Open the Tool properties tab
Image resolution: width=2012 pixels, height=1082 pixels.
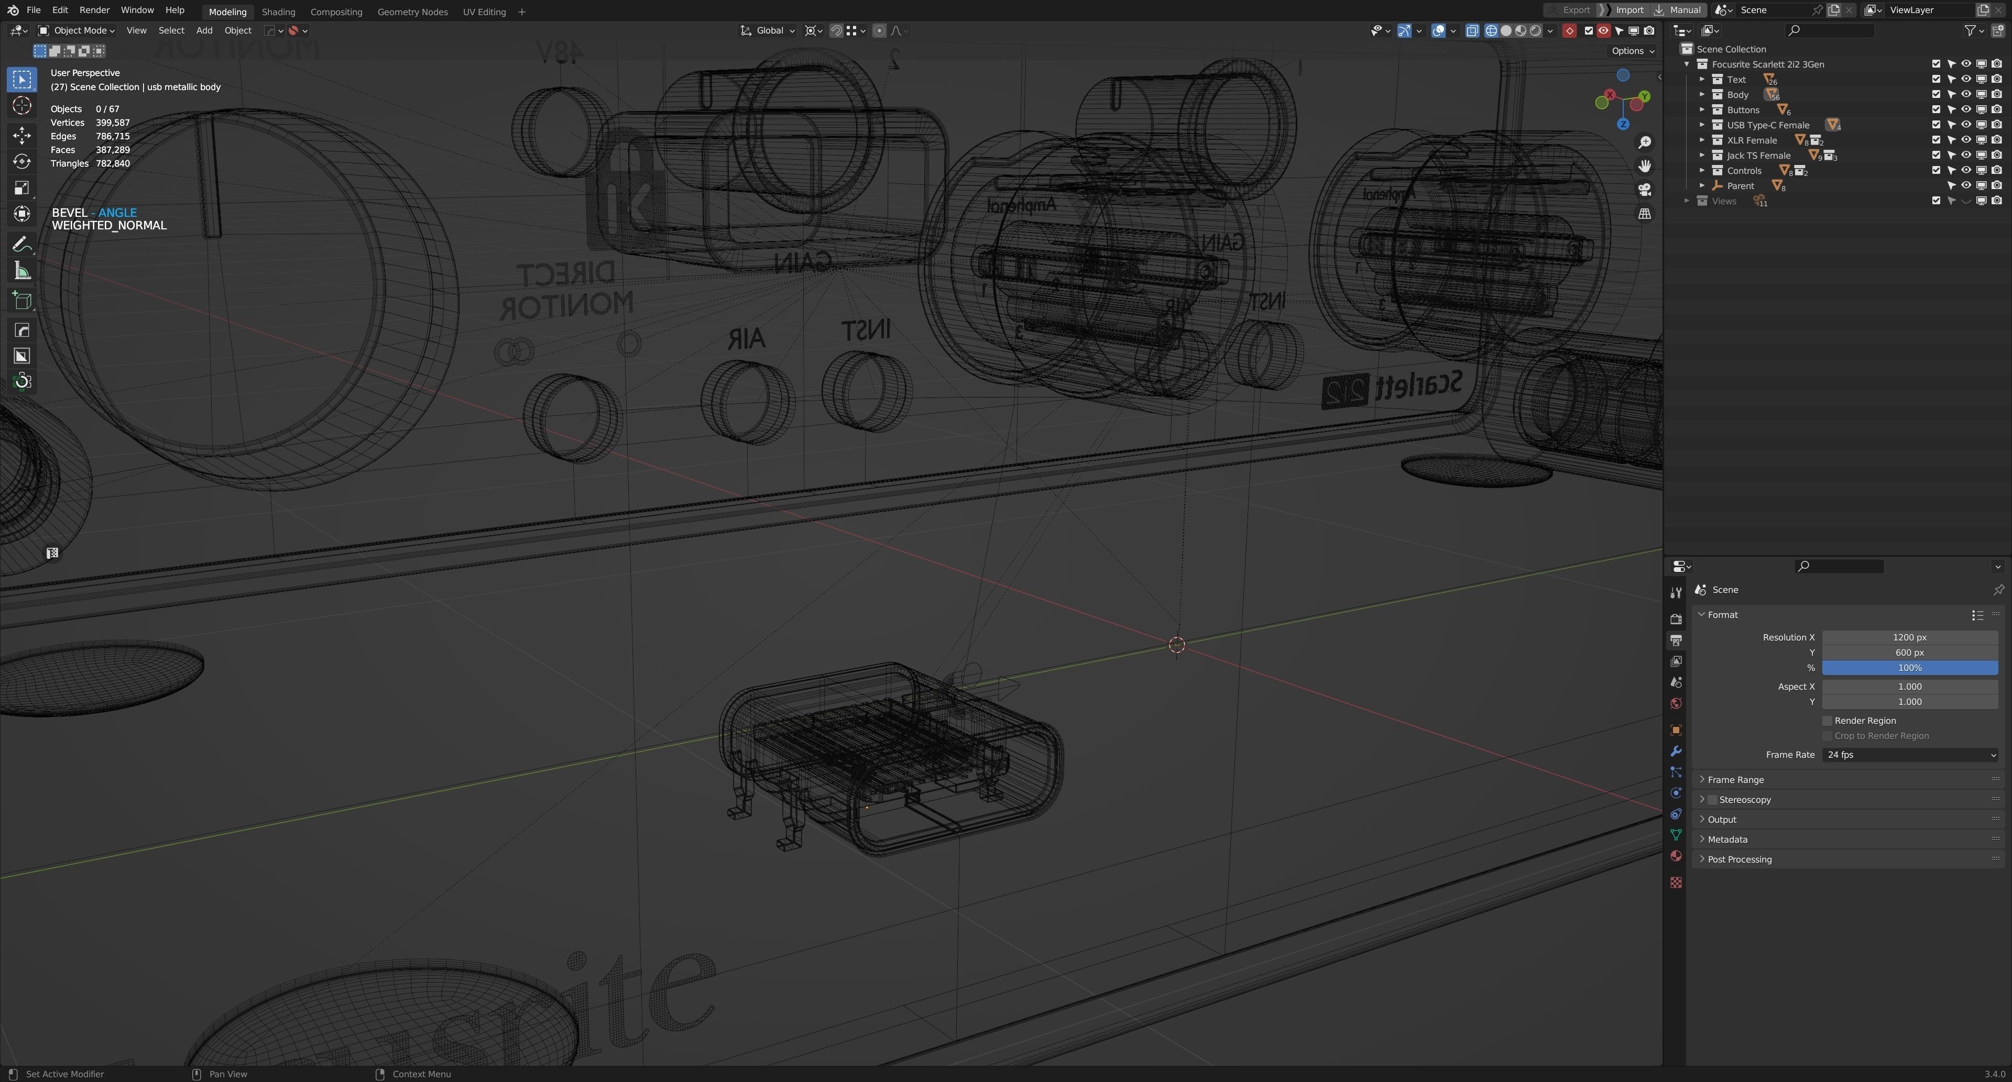pos(1676,592)
